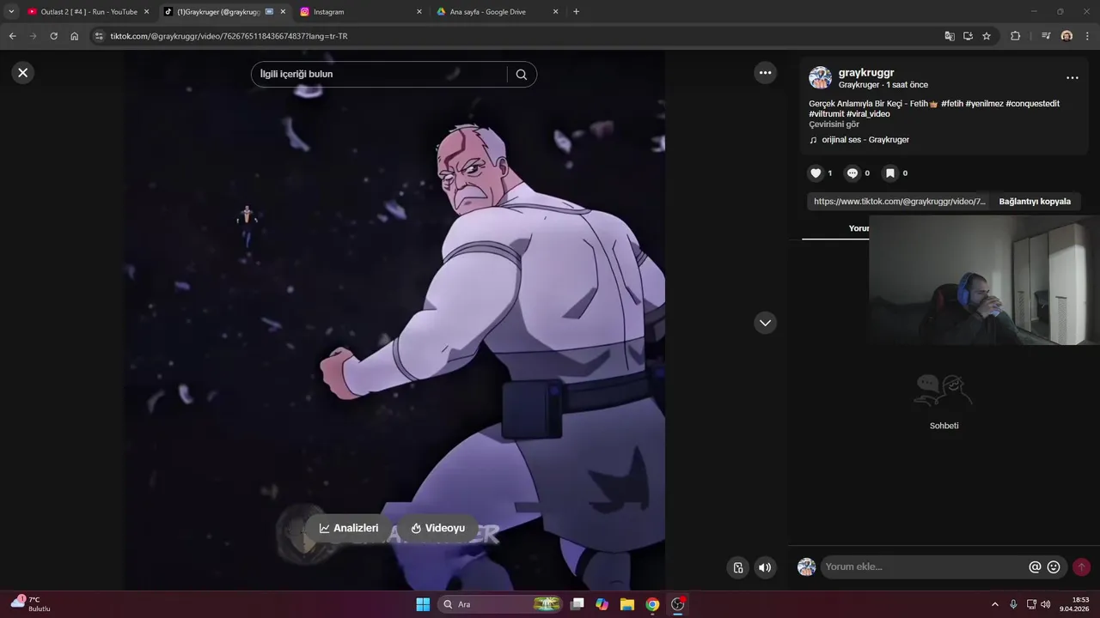The height and width of the screenshot is (618, 1100).
Task: Open Chrome from taskbar
Action: pos(652,604)
